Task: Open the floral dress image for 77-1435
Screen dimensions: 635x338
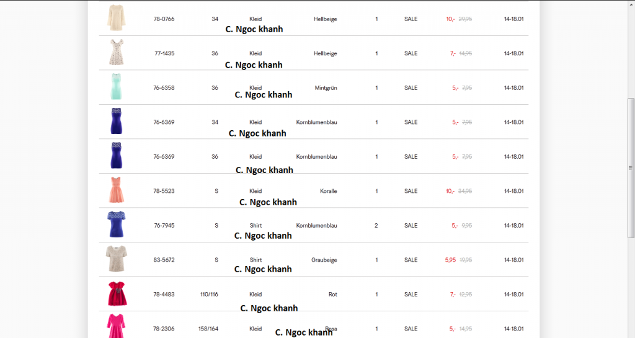Action: pyautogui.click(x=115, y=53)
